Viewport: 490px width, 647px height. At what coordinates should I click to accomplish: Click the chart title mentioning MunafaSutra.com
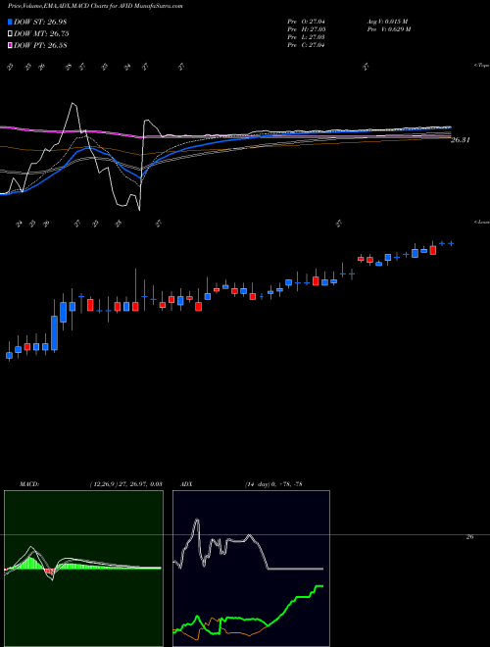[96, 7]
